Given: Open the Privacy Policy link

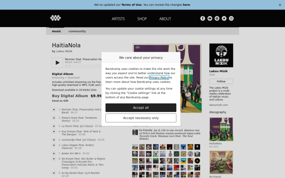Looking at the screenshot, I should 159,77.
